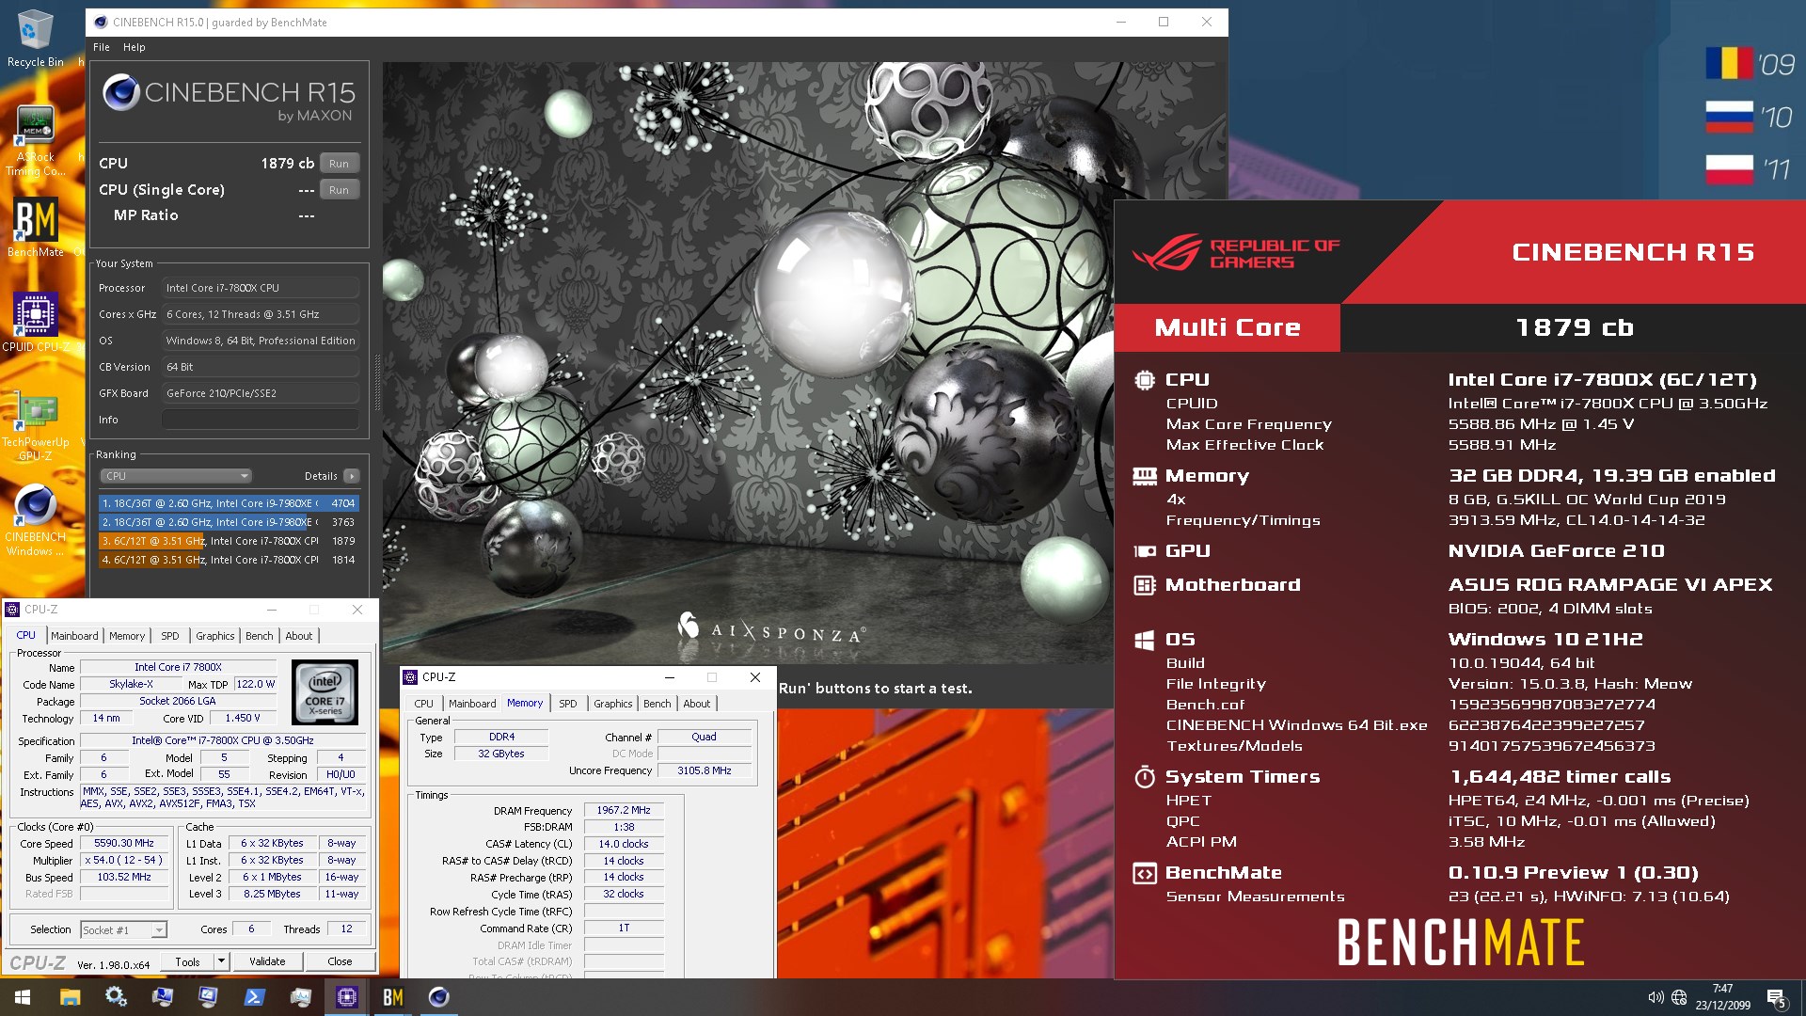
Task: Open SPD tab in the CPU-Z Memory timings window
Action: click(568, 704)
